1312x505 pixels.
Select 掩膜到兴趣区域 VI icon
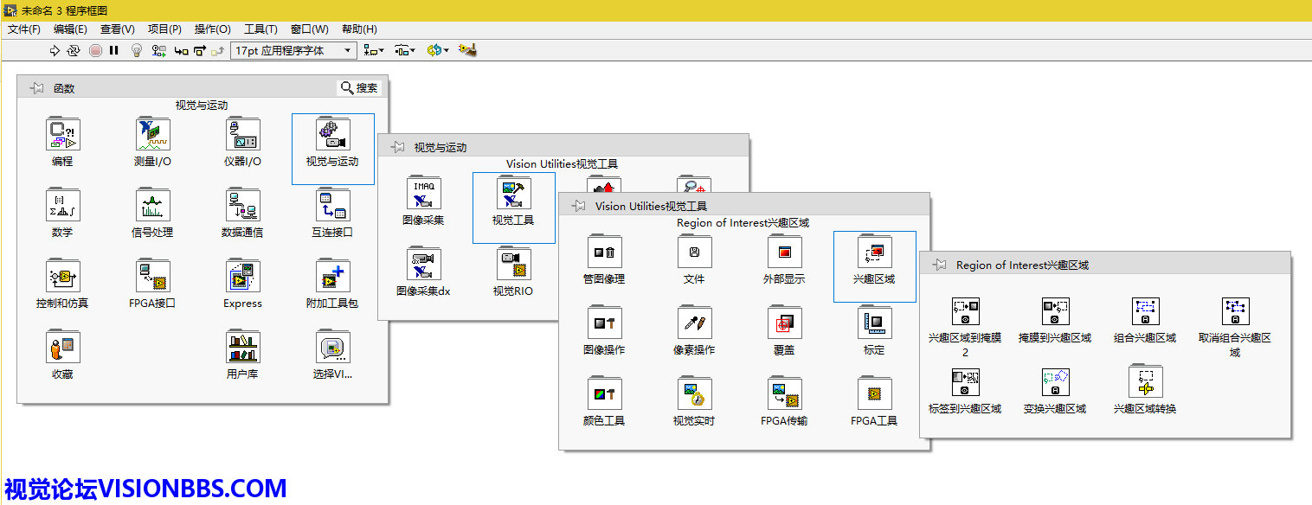point(1055,311)
